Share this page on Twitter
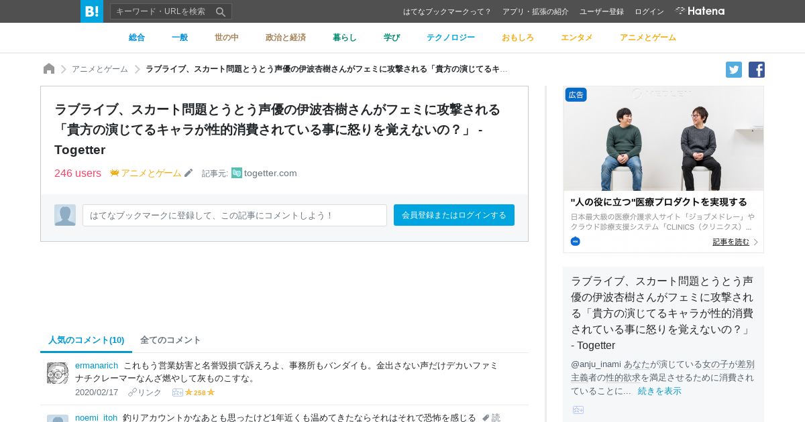This screenshot has width=805, height=422. [734, 70]
